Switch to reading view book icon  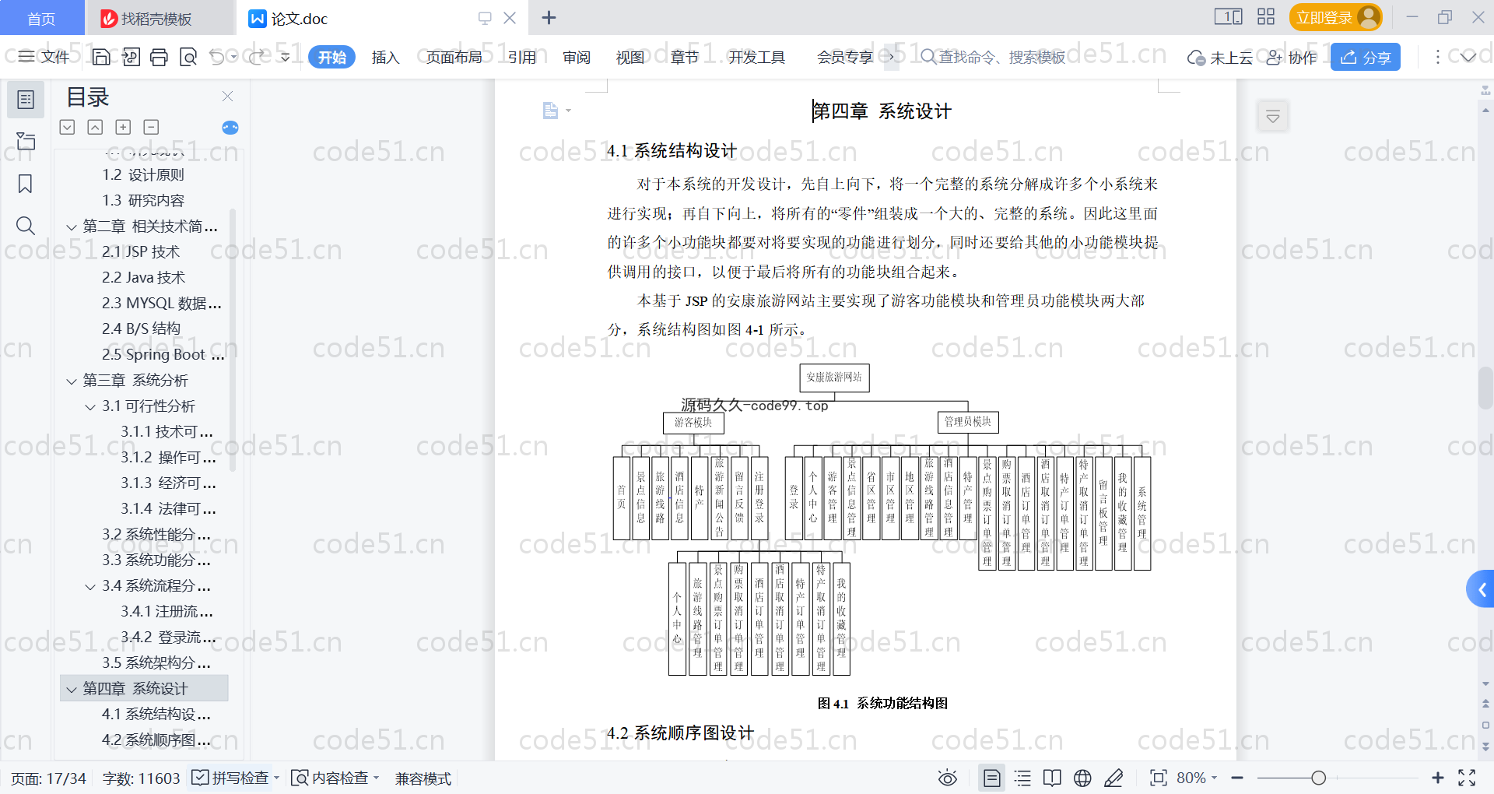pyautogui.click(x=1052, y=778)
